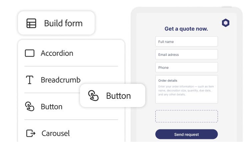Choose Breadcrumb from the component list
Screen dimensions: 252x142
(x=60, y=80)
